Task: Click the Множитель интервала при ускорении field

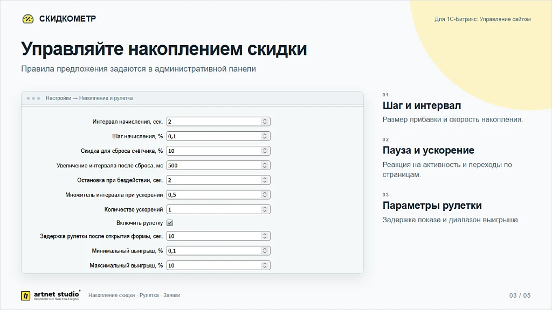Action: (218, 195)
